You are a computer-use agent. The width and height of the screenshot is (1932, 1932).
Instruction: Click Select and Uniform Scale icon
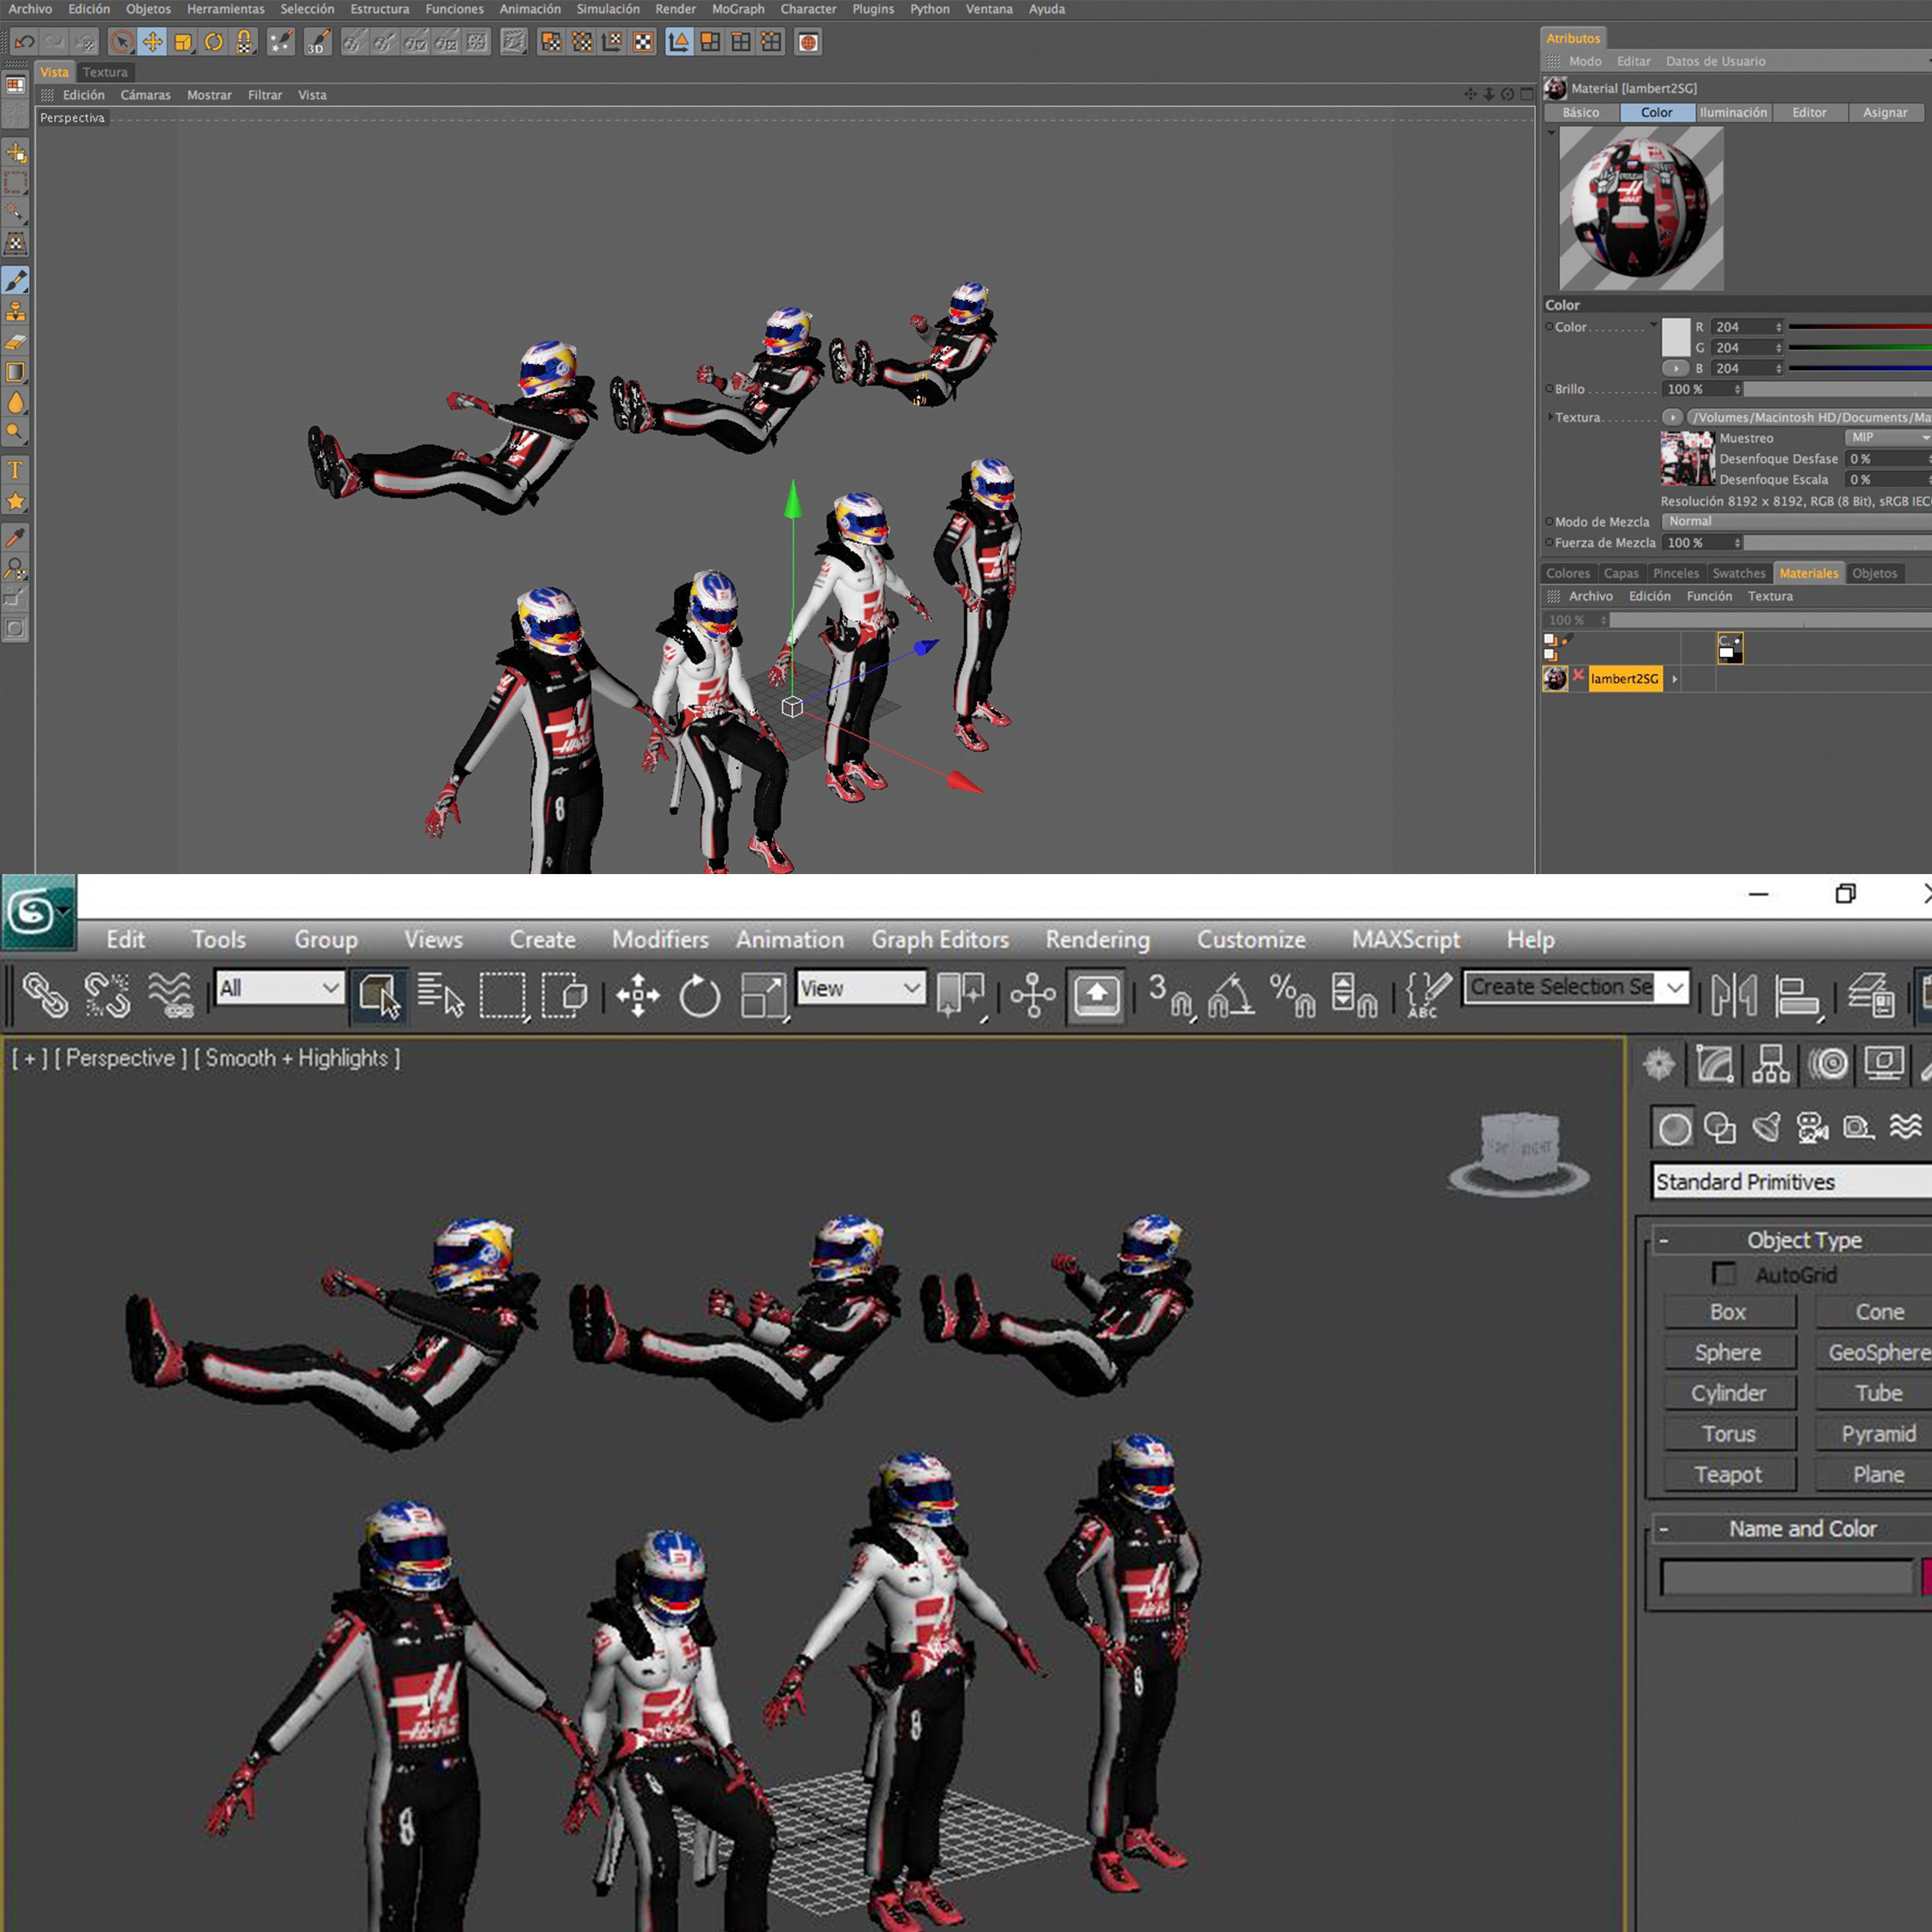pyautogui.click(x=763, y=995)
